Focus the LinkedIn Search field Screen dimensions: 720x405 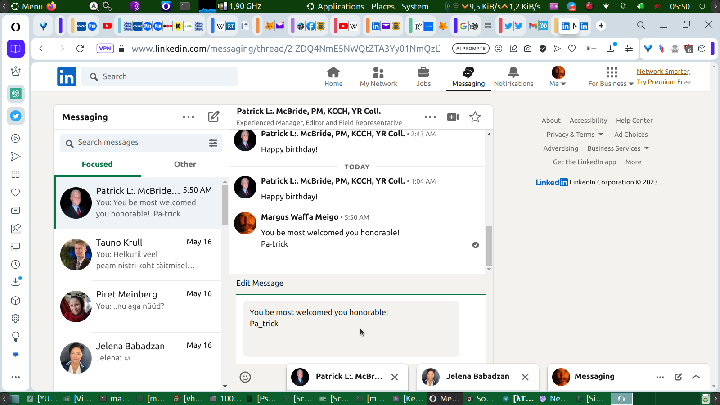click(x=159, y=76)
